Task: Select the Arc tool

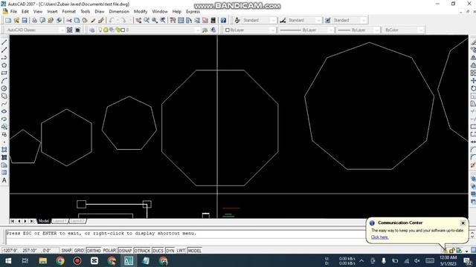Action: [x=4, y=81]
